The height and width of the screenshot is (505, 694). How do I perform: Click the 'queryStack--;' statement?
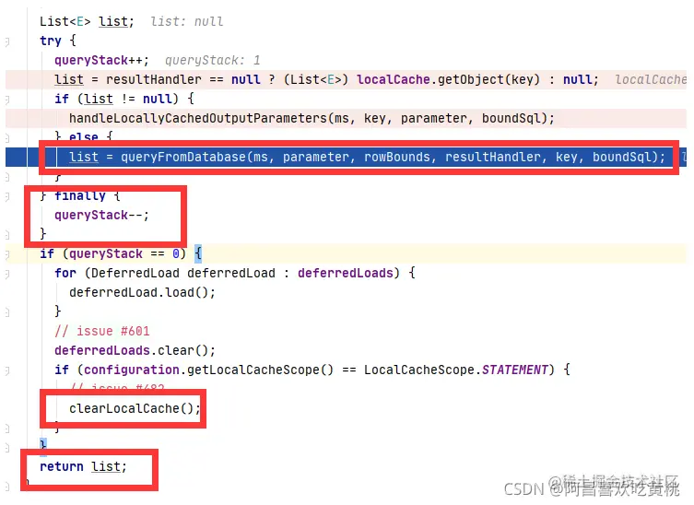pos(101,216)
